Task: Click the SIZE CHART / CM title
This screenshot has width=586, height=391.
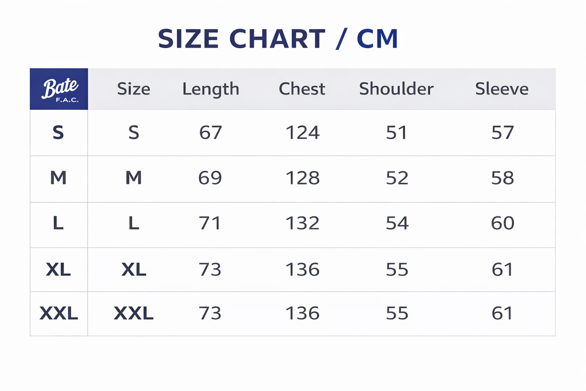Action: (278, 39)
